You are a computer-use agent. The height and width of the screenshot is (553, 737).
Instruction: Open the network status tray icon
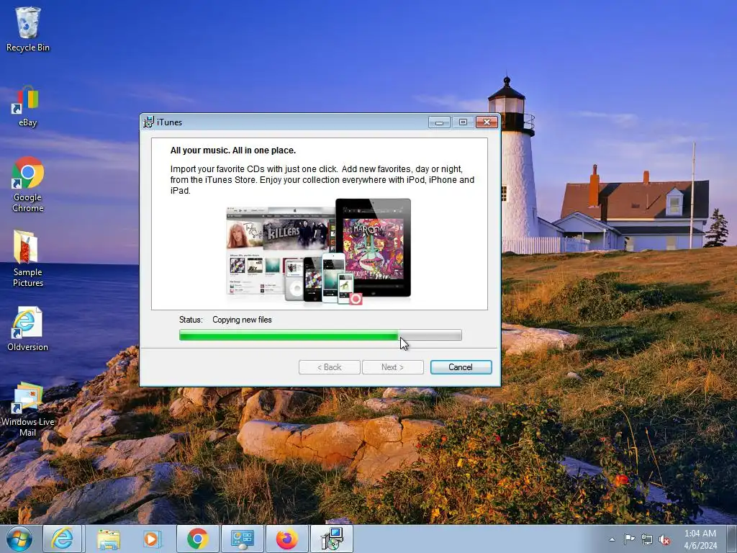coord(647,539)
